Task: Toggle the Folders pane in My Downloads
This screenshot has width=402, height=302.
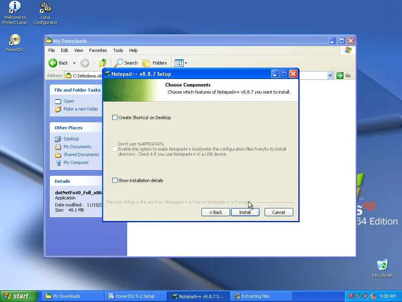Action: [154, 63]
